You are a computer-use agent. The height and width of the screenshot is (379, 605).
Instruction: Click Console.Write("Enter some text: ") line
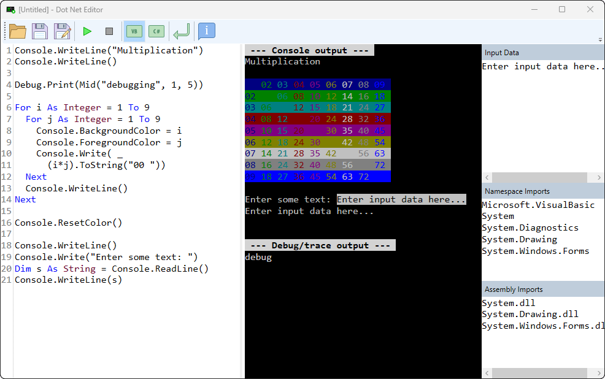106,257
